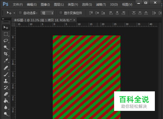Image resolution: width=163 pixels, height=119 pixels.
Task: Select the Blur tool
Action: [6, 107]
